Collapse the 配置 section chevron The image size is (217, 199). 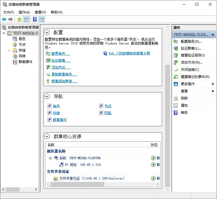47,32
